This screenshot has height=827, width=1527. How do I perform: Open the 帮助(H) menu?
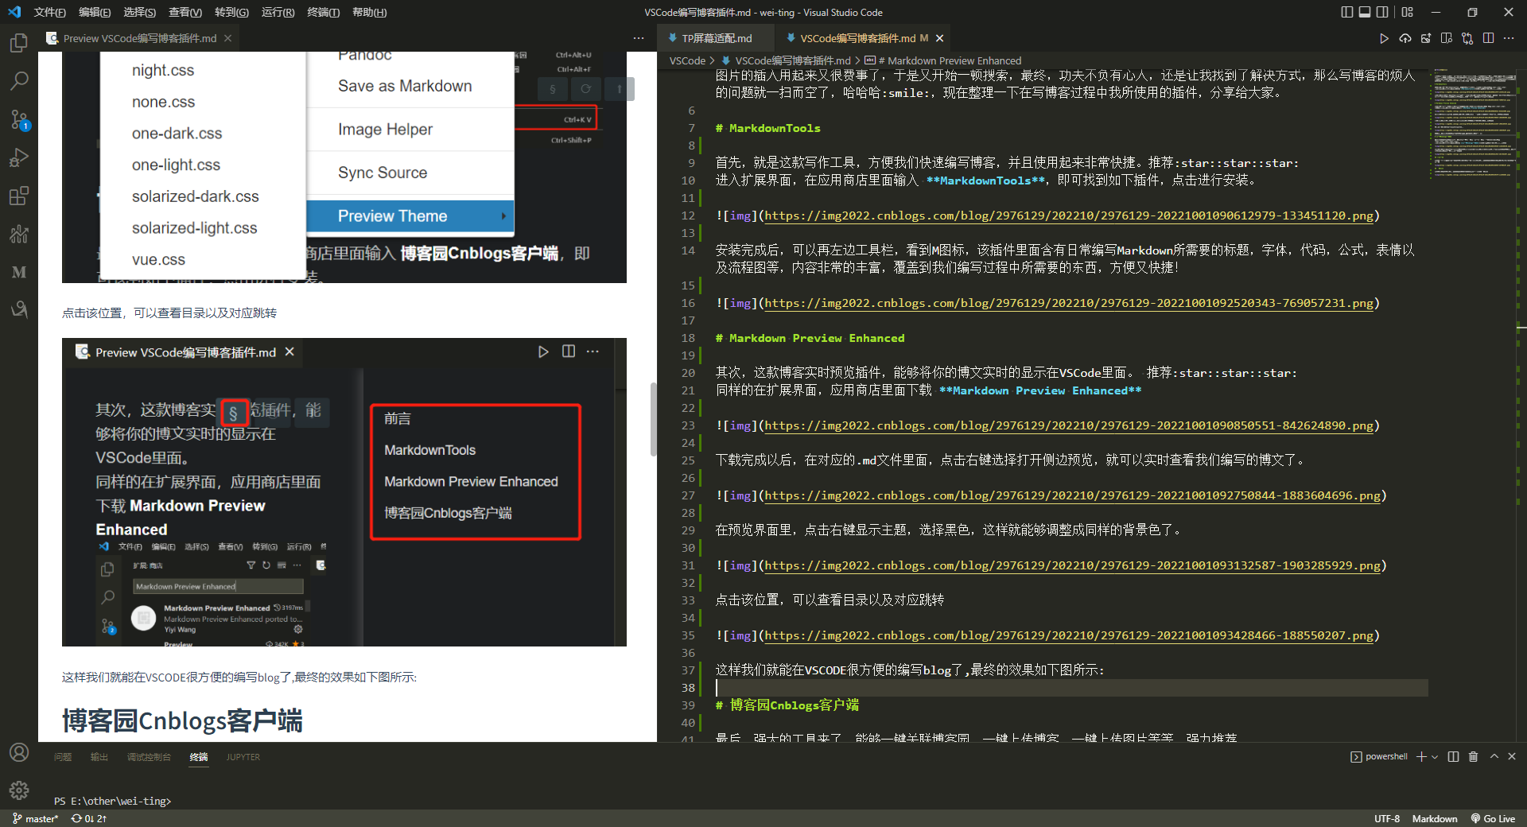pos(369,12)
